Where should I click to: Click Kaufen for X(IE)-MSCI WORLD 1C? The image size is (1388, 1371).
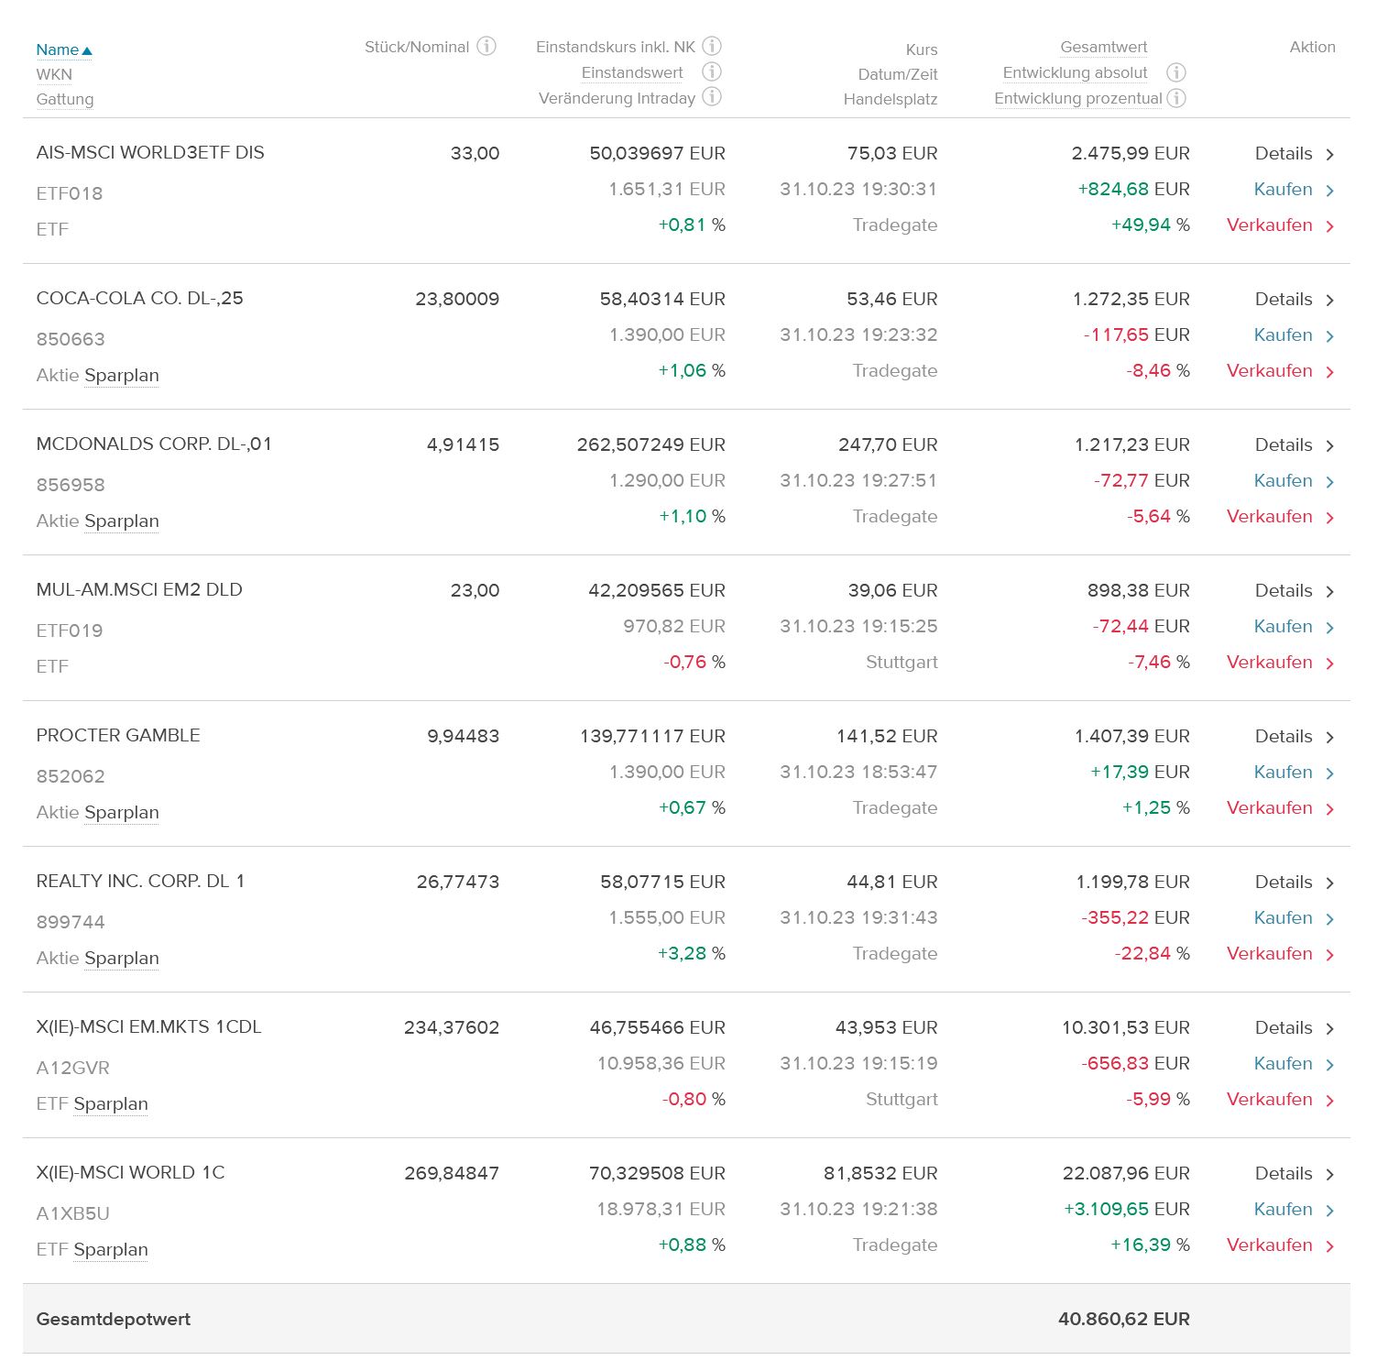[x=1294, y=1209]
